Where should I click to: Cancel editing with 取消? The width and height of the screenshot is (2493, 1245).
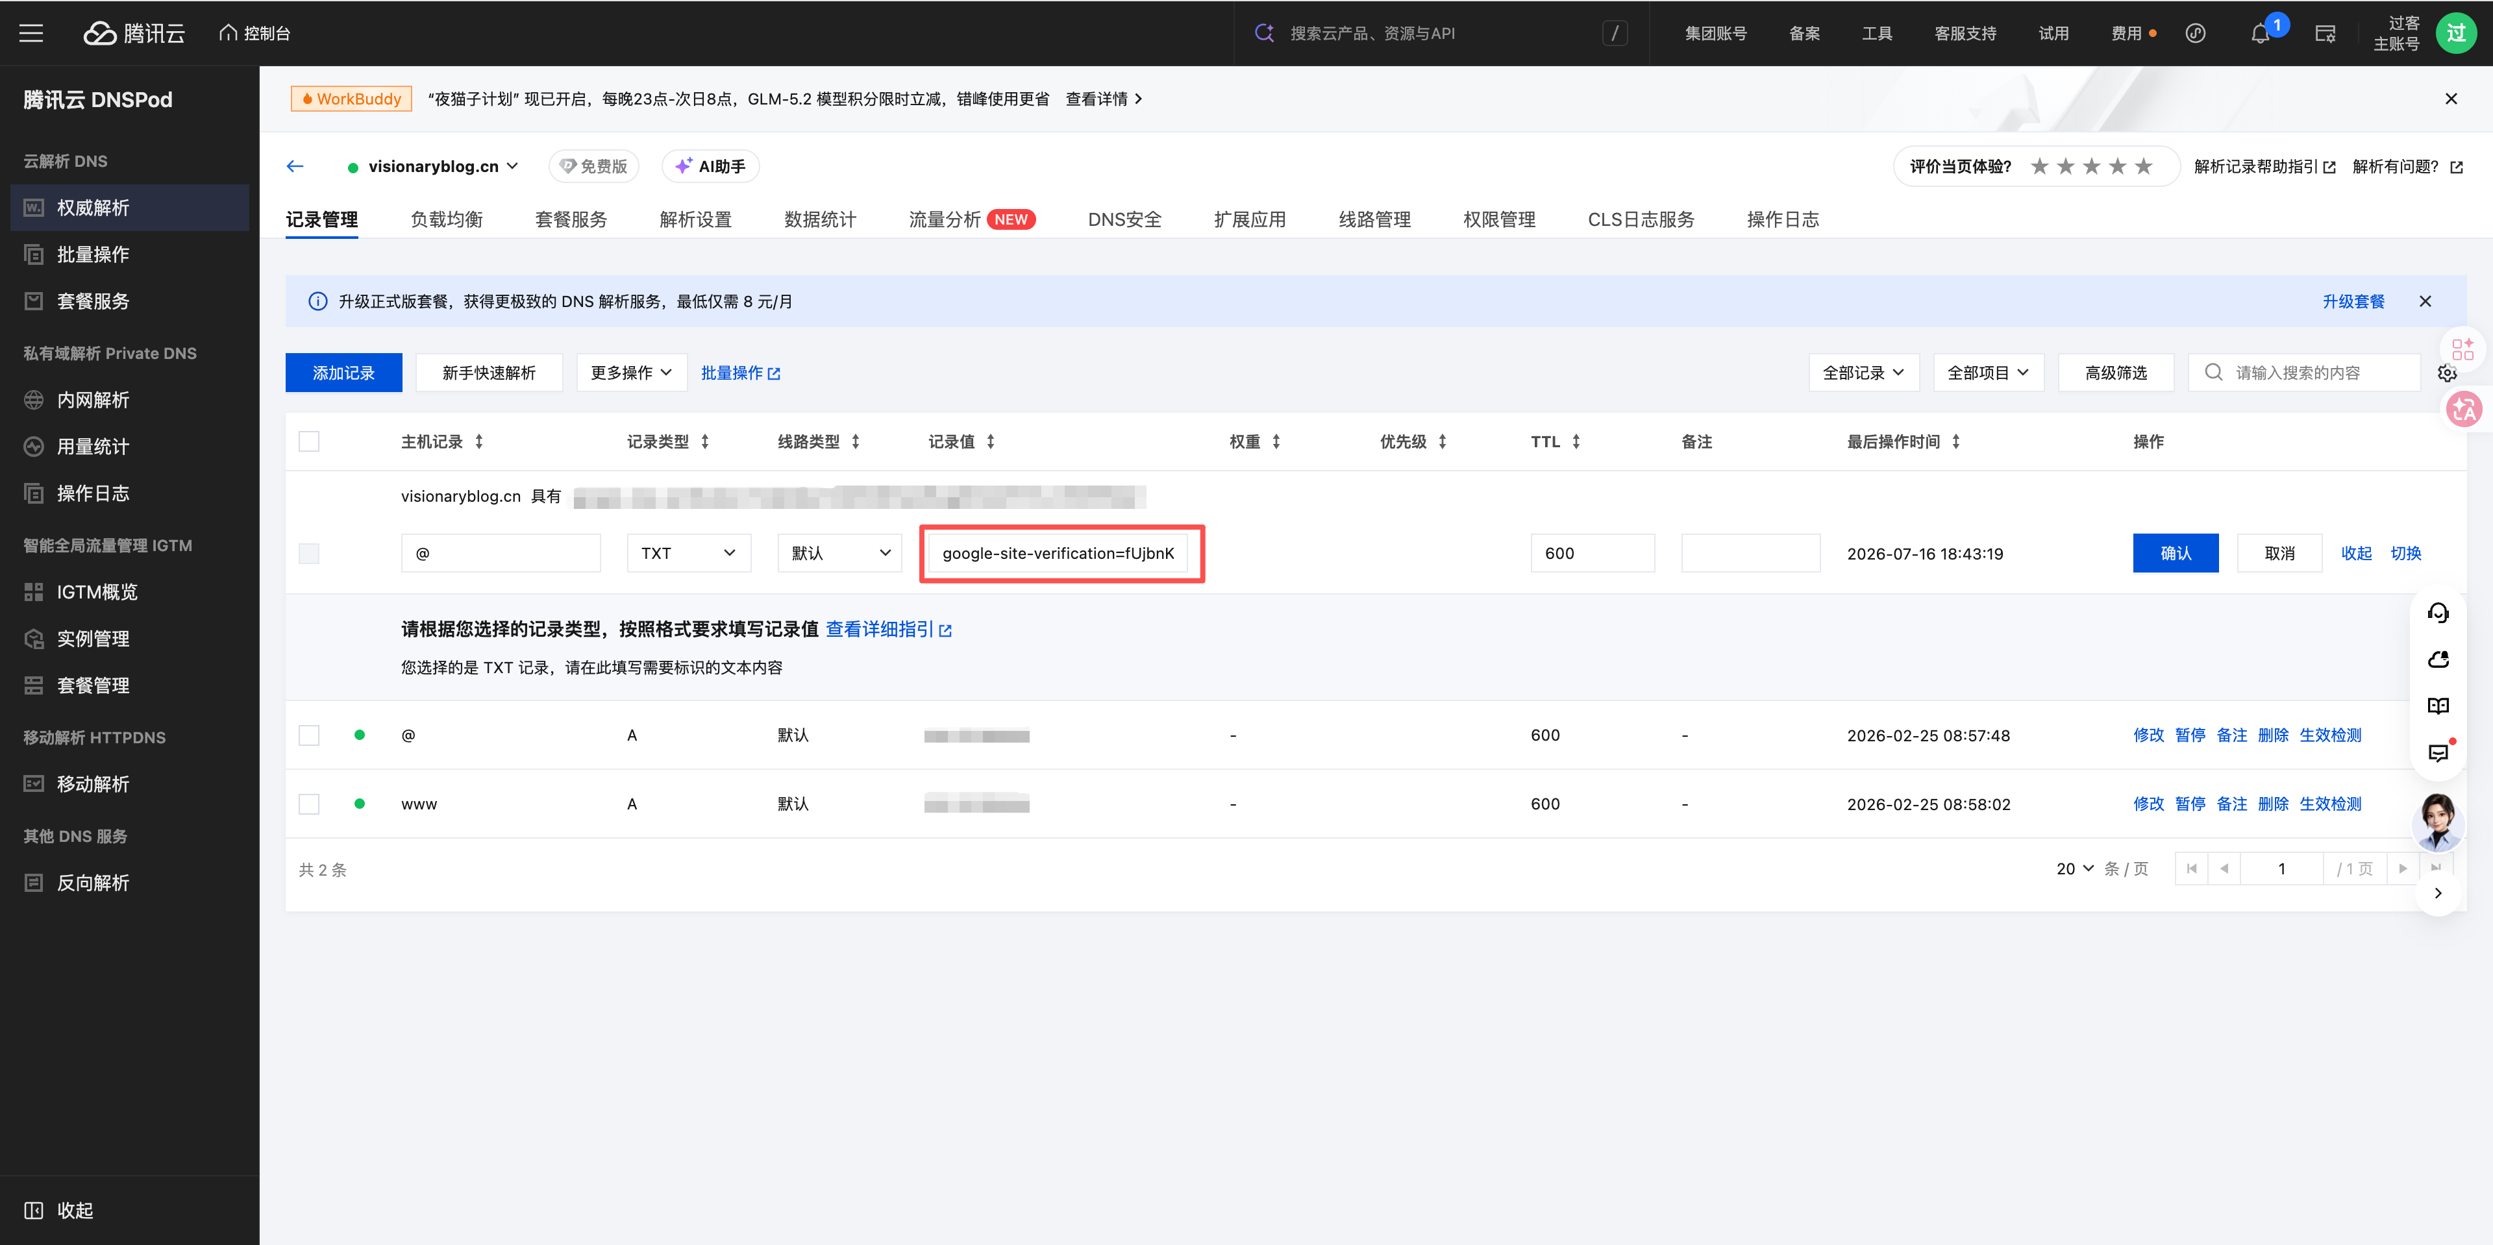coord(2279,553)
